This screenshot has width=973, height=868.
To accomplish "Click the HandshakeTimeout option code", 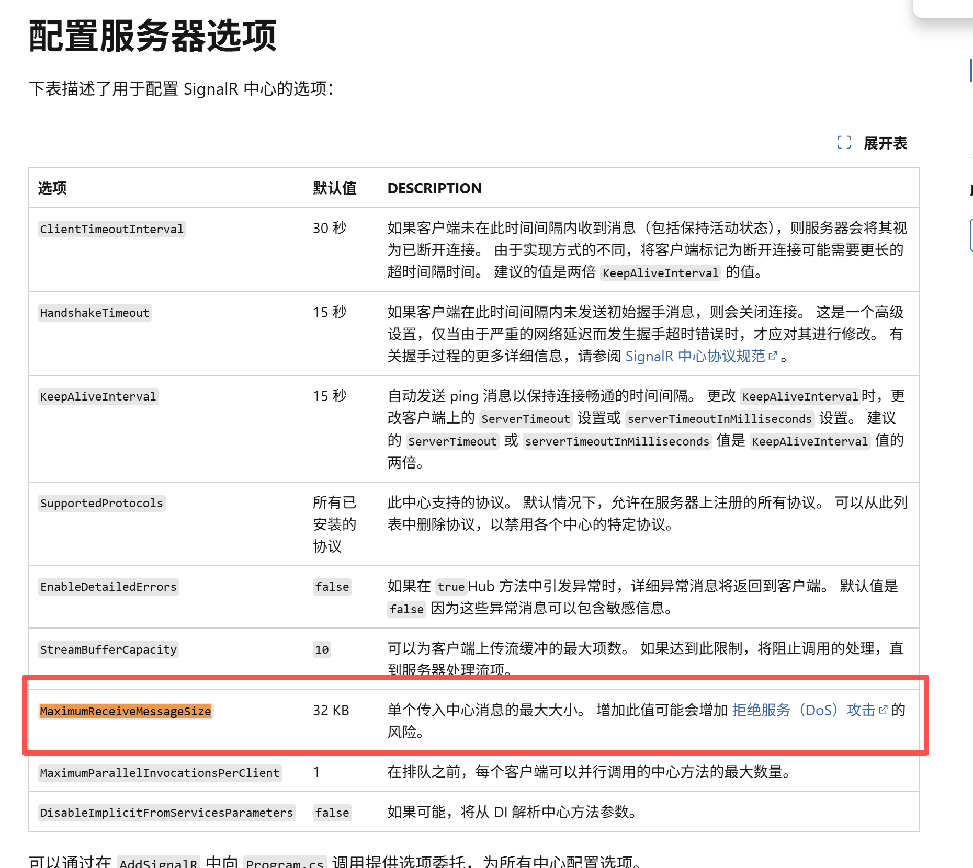I will 95,313.
